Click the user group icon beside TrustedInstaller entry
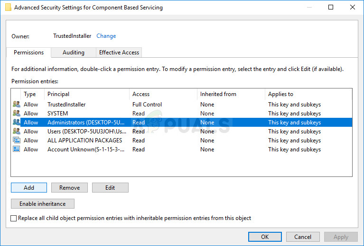Screen dimensions: 364x246 17,105
